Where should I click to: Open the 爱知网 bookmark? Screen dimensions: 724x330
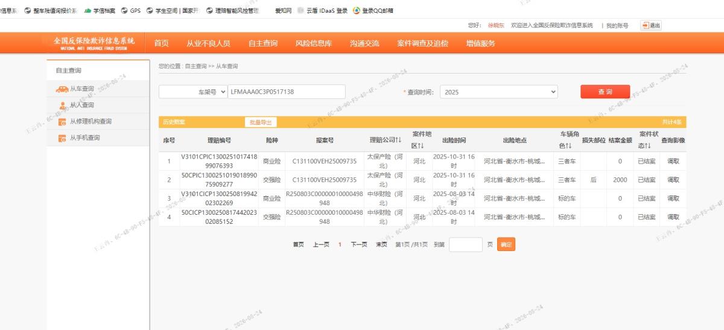283,10
